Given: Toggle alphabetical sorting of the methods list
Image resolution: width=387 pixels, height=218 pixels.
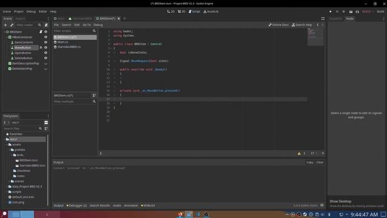Looking at the screenshot, I should (94, 96).
